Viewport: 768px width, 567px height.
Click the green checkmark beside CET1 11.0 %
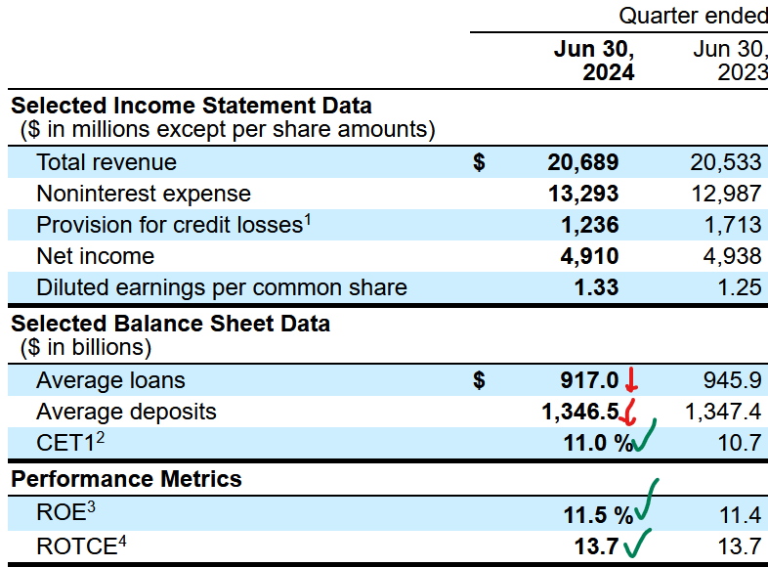click(647, 439)
